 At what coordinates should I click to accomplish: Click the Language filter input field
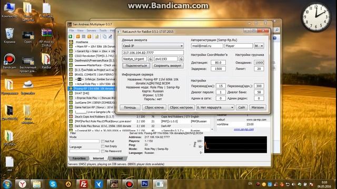coord(84,151)
